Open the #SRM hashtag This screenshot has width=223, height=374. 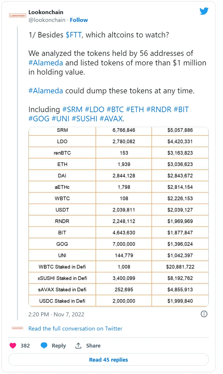72,109
